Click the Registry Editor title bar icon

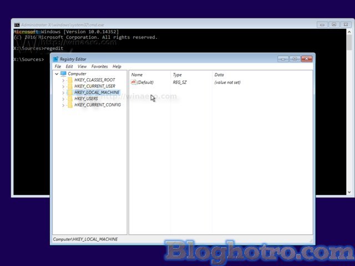pyautogui.click(x=56, y=59)
